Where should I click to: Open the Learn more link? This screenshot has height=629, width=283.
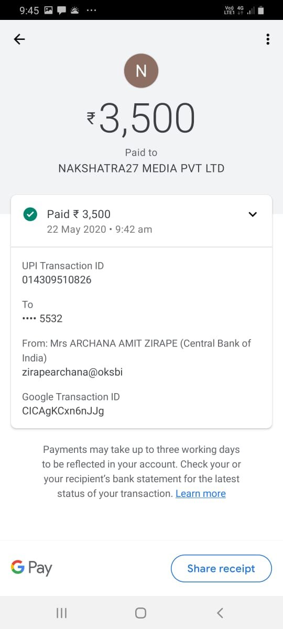pyautogui.click(x=201, y=494)
